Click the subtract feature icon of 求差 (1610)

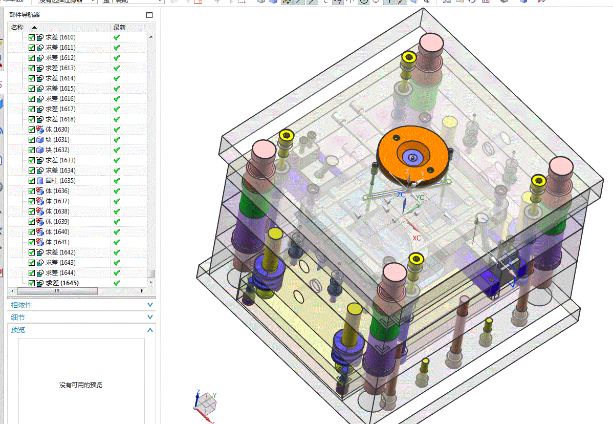(40, 37)
